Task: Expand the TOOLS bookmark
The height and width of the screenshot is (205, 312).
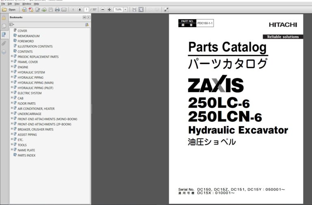Action: point(12,145)
